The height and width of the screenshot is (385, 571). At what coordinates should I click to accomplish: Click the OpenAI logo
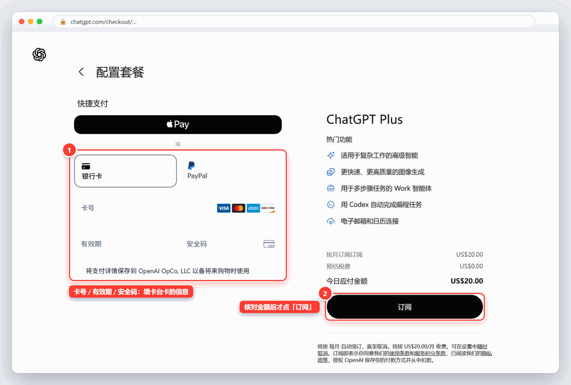coord(39,54)
